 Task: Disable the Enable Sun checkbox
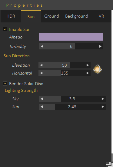[x=5, y=29]
